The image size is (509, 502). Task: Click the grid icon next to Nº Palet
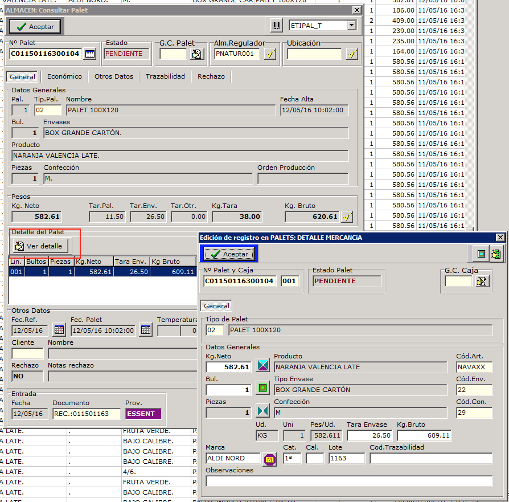click(x=90, y=54)
